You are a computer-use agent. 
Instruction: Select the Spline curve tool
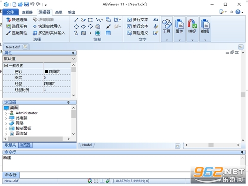pos(76,33)
